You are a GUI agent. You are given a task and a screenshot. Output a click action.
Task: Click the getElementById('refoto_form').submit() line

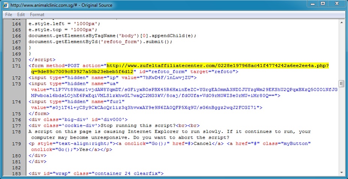(x=100, y=42)
